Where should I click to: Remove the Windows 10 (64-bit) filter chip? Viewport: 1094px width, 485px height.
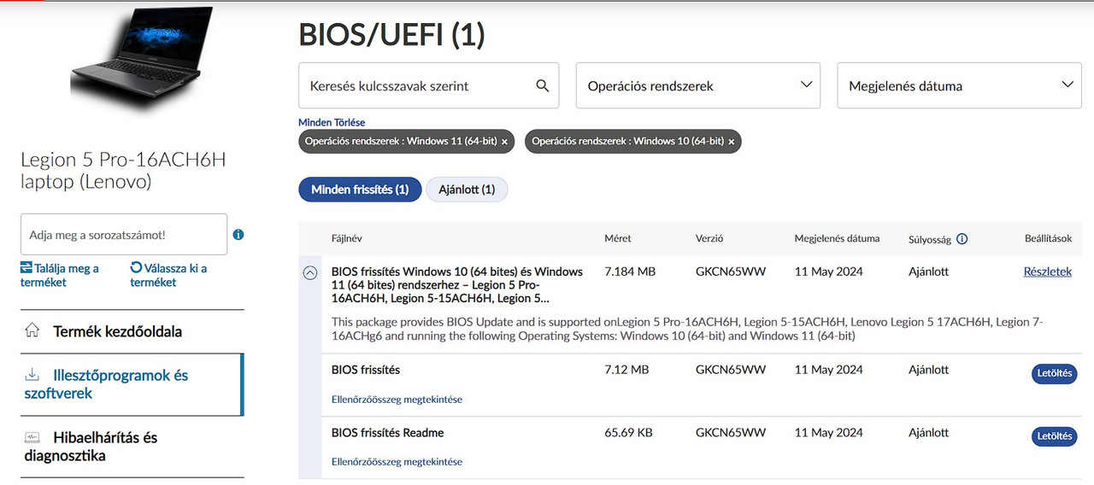pyautogui.click(x=732, y=142)
